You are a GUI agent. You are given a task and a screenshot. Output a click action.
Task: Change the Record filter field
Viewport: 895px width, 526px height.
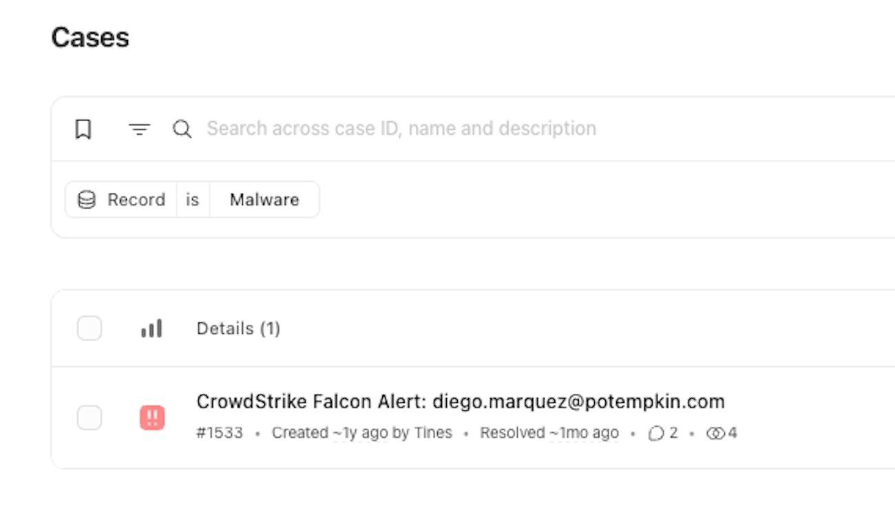[121, 200]
